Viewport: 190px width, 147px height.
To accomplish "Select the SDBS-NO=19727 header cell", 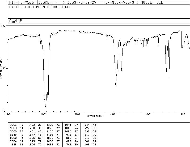I will [82, 3].
